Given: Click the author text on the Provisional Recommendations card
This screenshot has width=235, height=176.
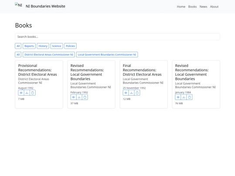Looking at the screenshot, I should [34, 81].
